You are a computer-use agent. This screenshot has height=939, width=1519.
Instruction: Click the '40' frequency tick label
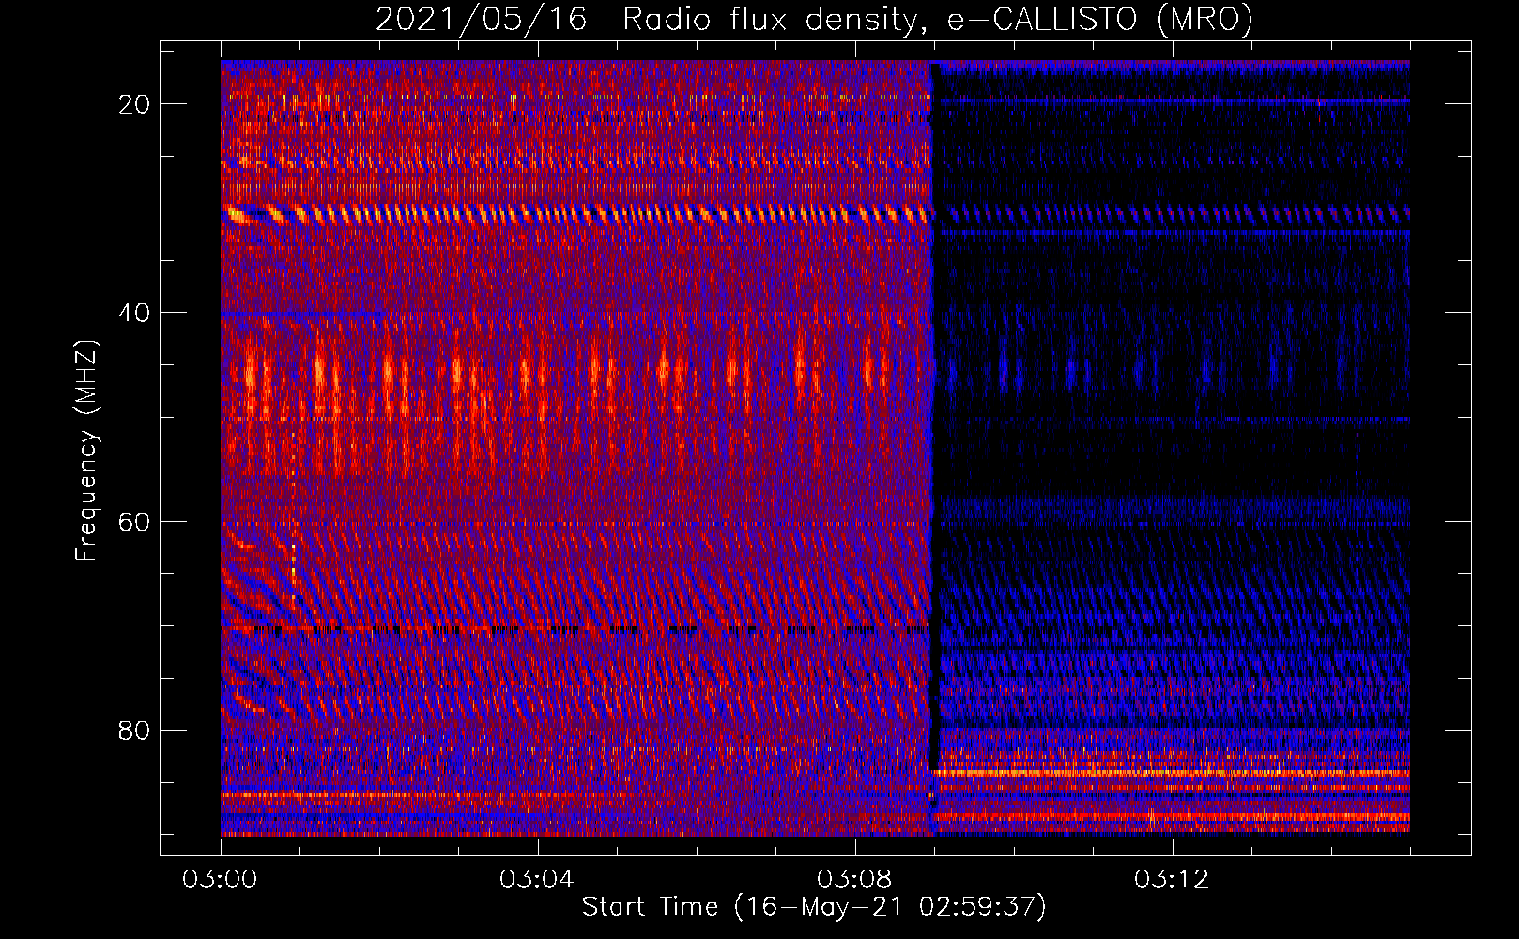(135, 313)
